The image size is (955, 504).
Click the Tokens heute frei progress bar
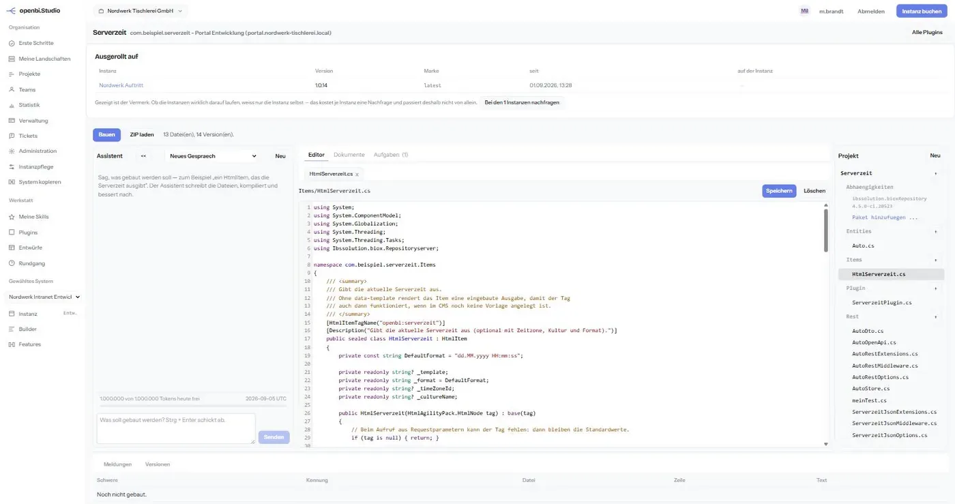(x=192, y=406)
